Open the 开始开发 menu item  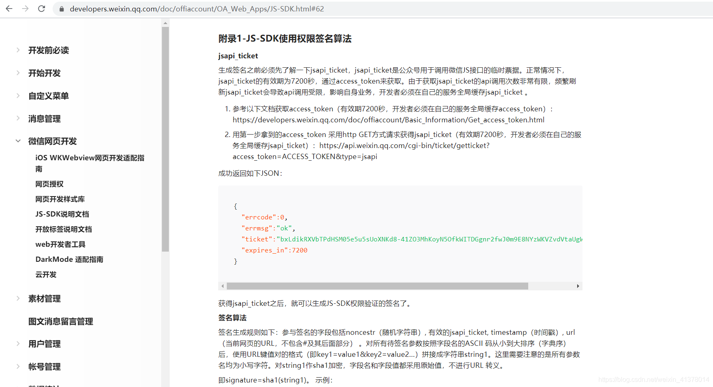(x=44, y=73)
